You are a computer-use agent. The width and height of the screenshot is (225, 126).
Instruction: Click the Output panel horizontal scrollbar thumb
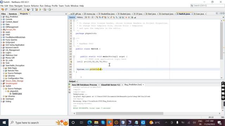[x=120, y=113]
